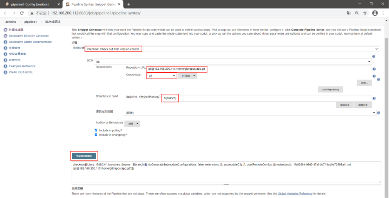Image resolution: width=389 pixels, height=198 pixels.
Task: Open the Chrome three-dot menu
Action: click(383, 13)
